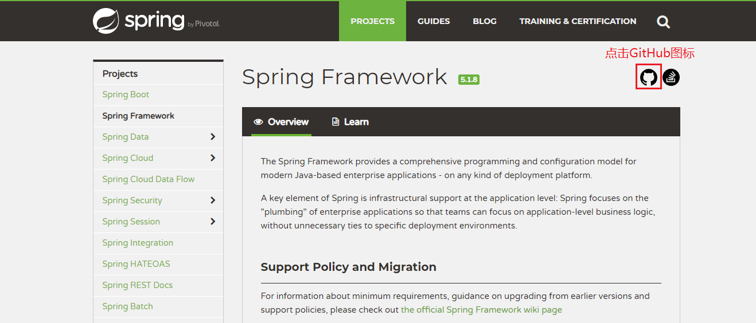
Task: Open the PROJECTS menu item
Action: pyautogui.click(x=372, y=21)
